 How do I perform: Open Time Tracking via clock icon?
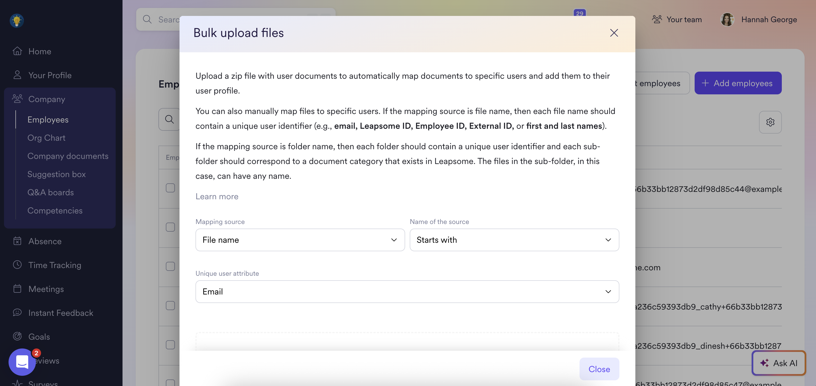(17, 265)
